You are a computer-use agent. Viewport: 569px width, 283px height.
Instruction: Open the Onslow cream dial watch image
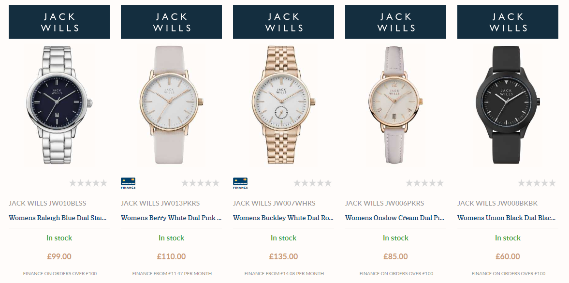pos(395,104)
